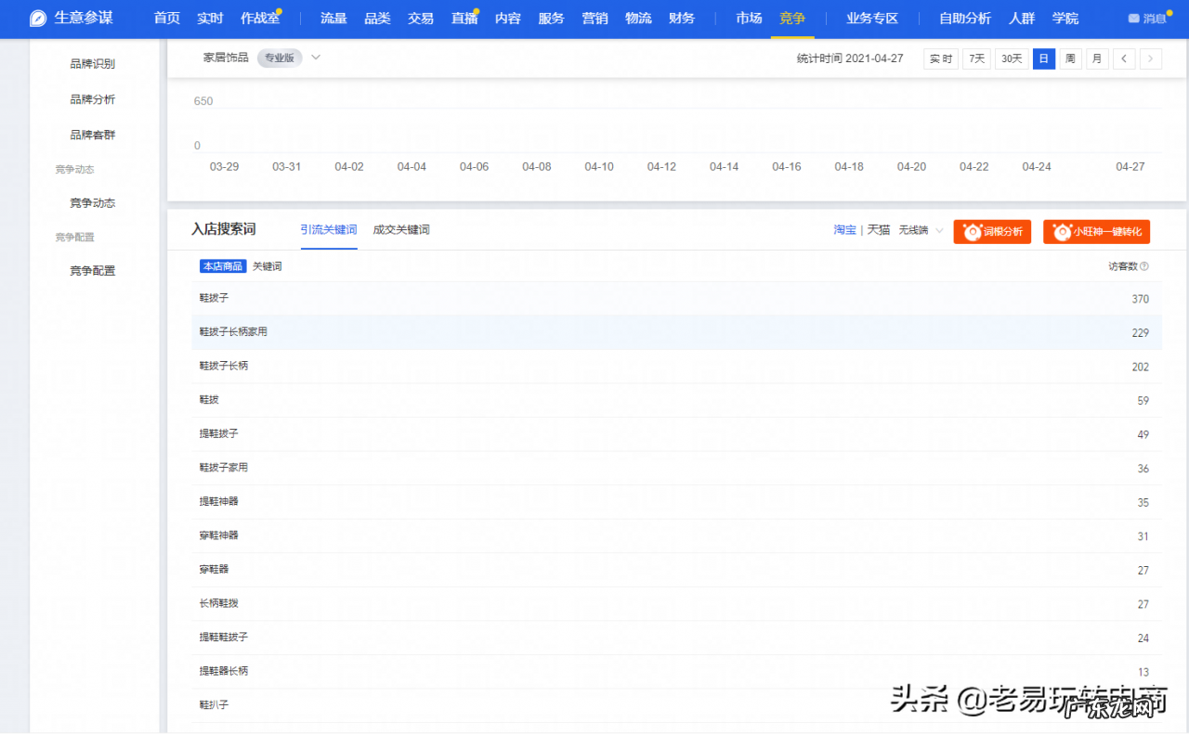Click the right arrow beside the date controls
Screen dimensions: 1189x735
pos(1150,58)
